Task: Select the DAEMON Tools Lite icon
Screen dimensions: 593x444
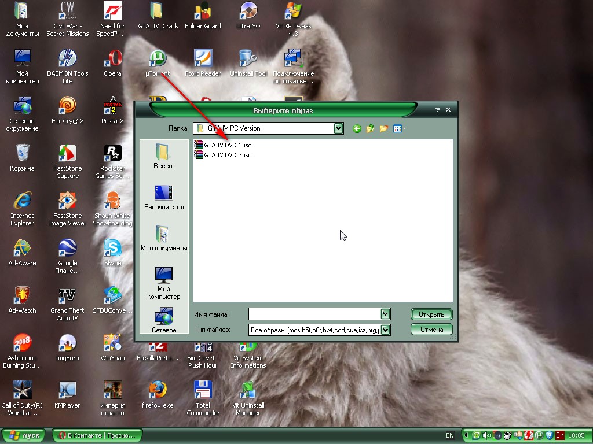Action: pos(67,67)
